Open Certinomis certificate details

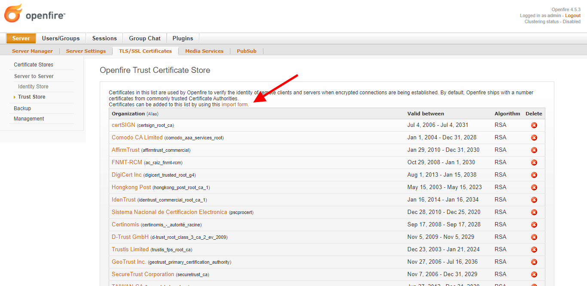[125, 225]
